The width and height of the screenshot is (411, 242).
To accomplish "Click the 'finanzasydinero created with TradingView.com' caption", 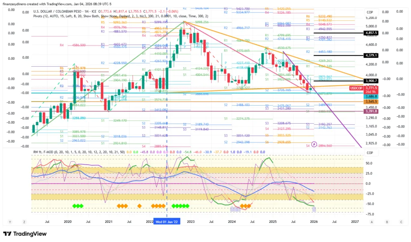I will tap(56, 4).
